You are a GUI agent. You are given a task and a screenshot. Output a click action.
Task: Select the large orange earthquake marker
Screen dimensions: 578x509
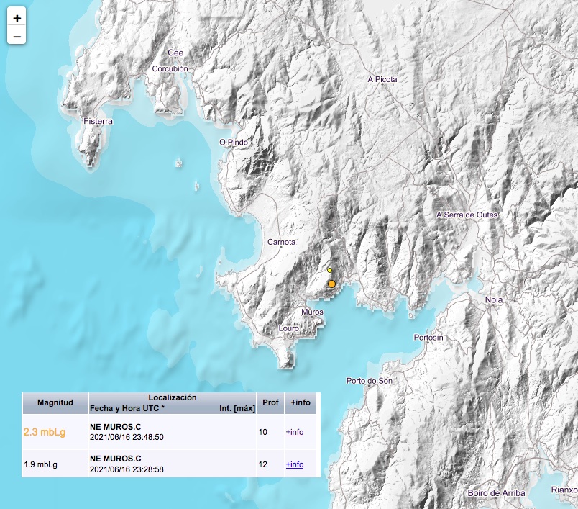click(x=331, y=284)
